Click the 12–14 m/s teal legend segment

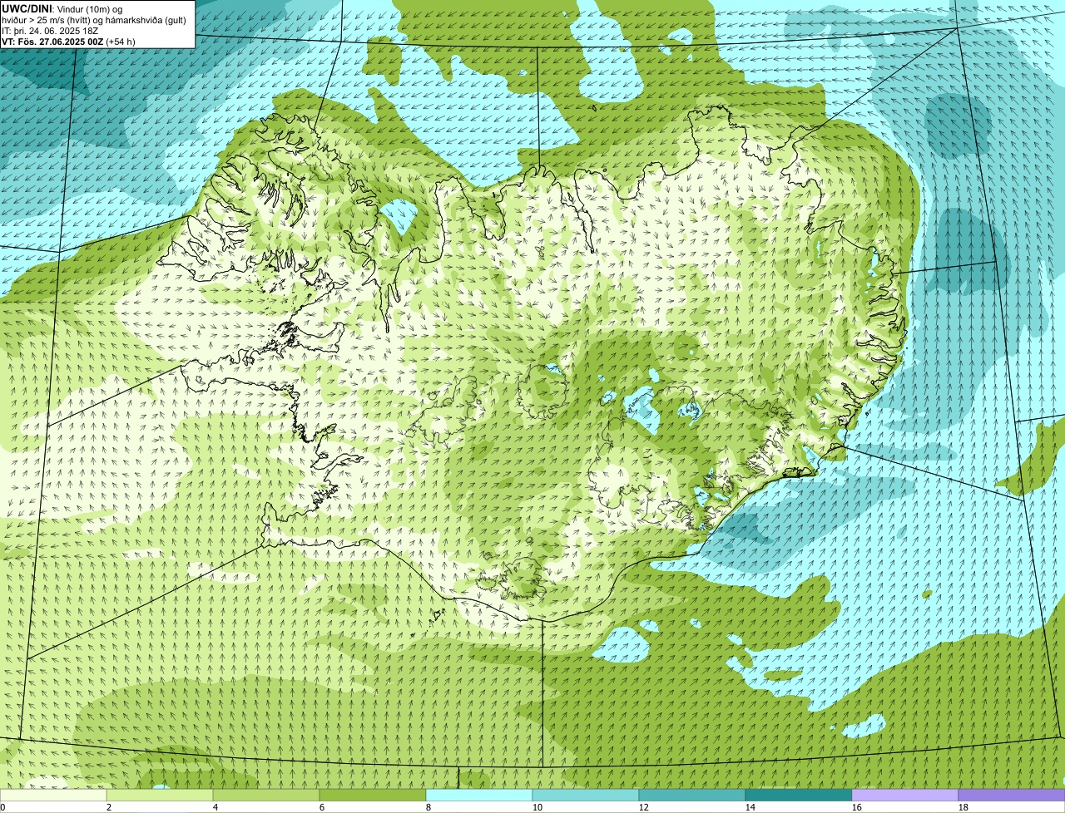692,796
